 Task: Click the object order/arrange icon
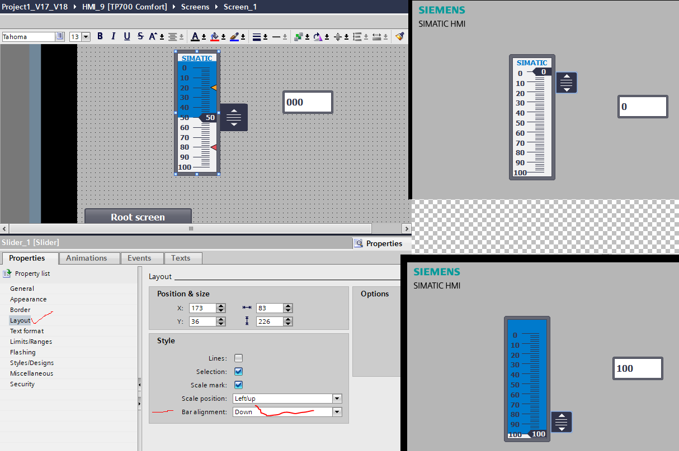click(299, 36)
